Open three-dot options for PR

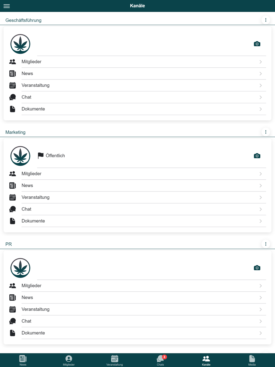266,244
